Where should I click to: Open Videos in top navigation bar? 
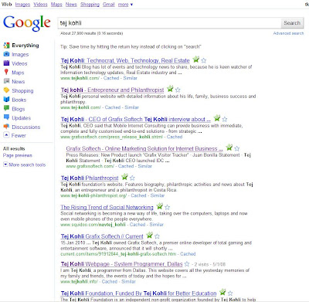point(40,5)
